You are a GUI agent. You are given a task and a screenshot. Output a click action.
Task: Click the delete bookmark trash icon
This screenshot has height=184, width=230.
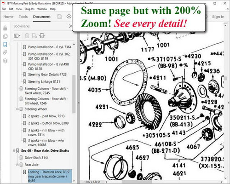27,36
